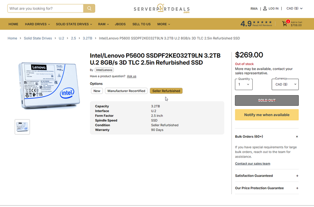This screenshot has height=207, width=314.
Task: Click the U.2 breadcrumb
Action: (x=61, y=38)
